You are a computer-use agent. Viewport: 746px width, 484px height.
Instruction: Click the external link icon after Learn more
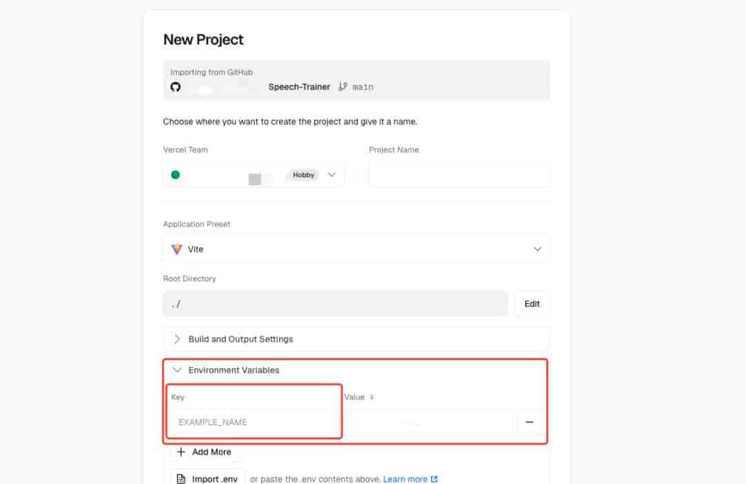pyautogui.click(x=434, y=479)
